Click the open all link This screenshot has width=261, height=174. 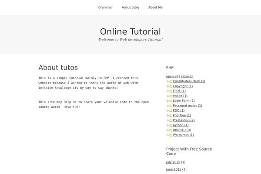172,76
